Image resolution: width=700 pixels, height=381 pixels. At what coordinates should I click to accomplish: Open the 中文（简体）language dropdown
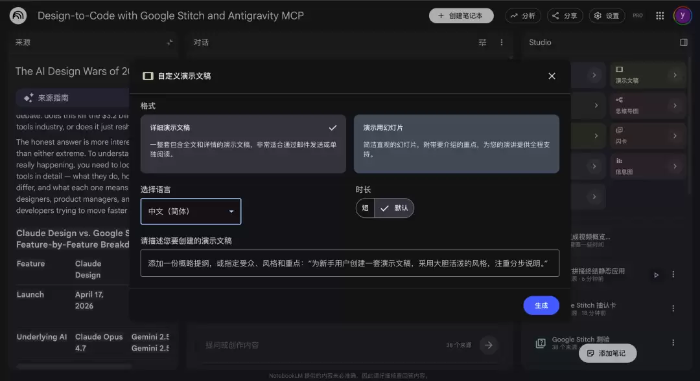click(191, 212)
